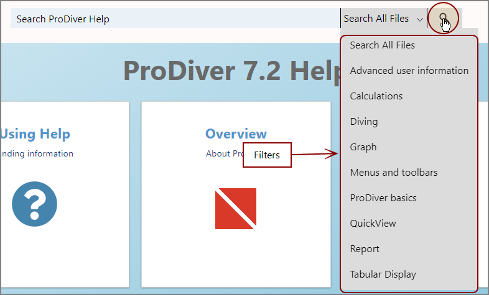The width and height of the screenshot is (489, 295).
Task: Choose the Menus and toolbars filter
Action: pos(393,172)
